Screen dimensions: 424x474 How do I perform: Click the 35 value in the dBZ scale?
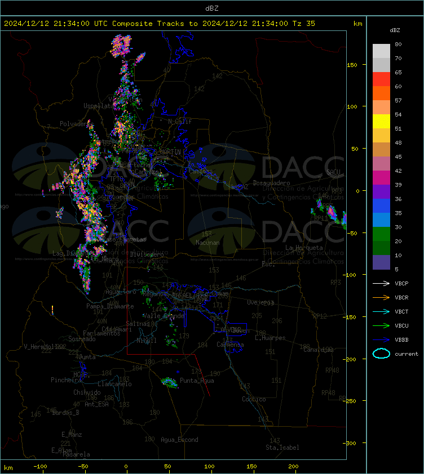pyautogui.click(x=398, y=213)
